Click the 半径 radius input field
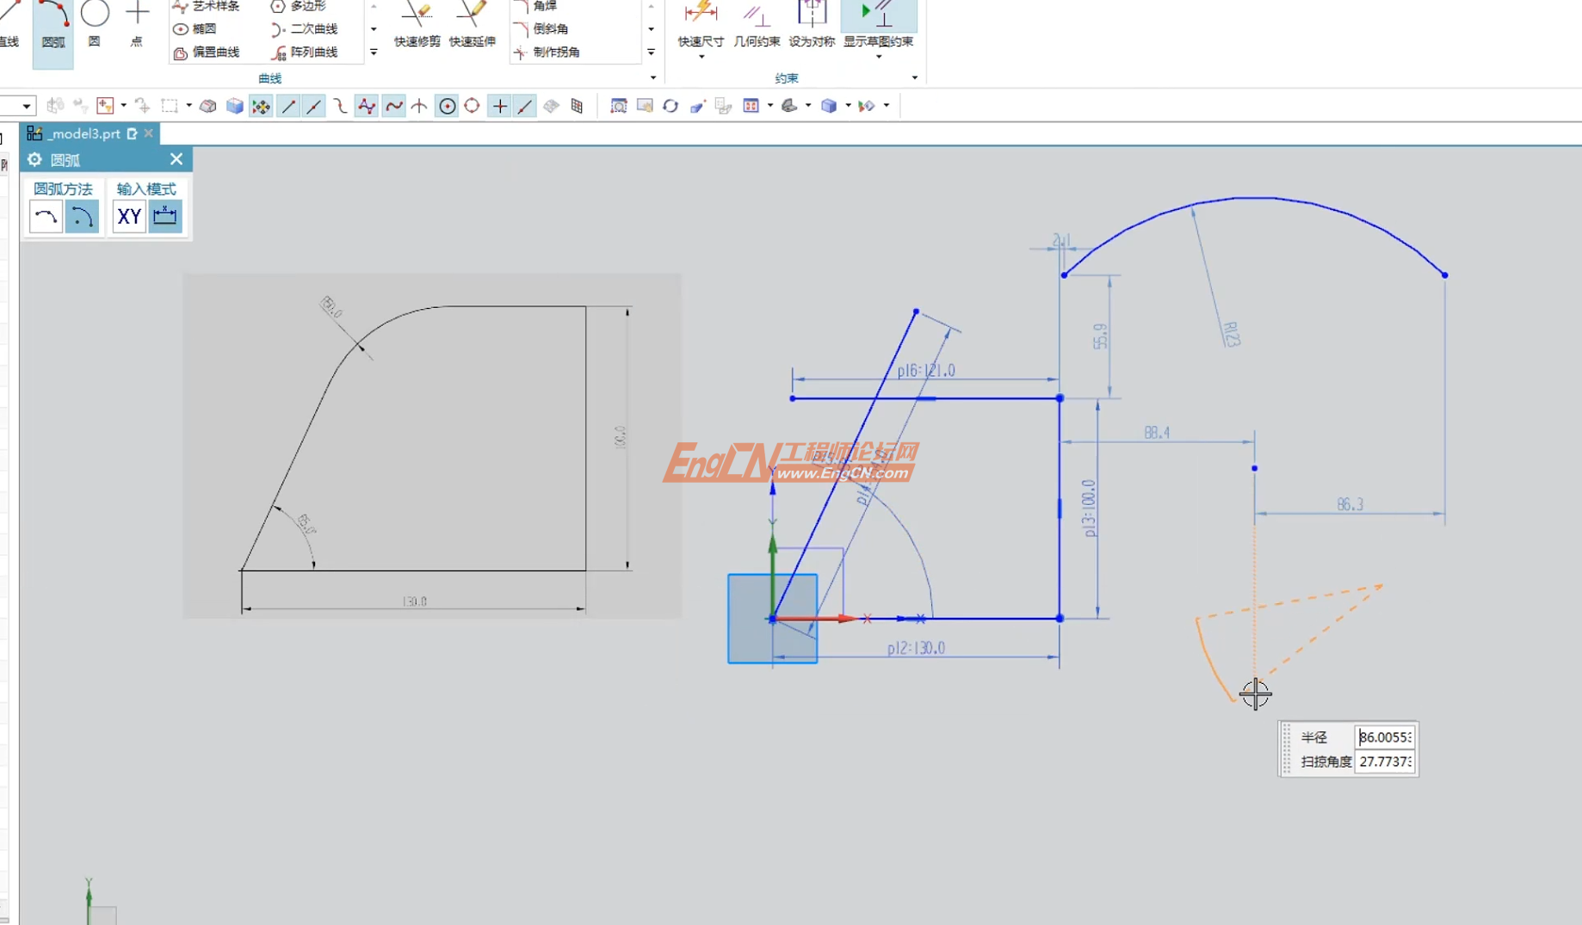1582x925 pixels. (1384, 737)
